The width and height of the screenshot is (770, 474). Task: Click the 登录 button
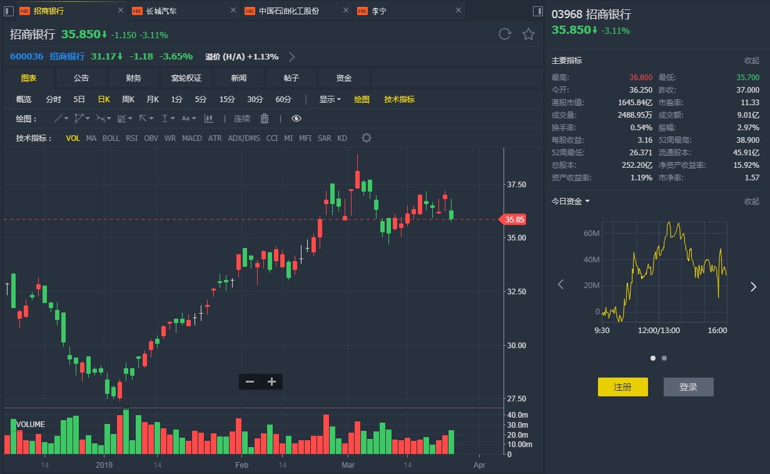click(x=688, y=387)
